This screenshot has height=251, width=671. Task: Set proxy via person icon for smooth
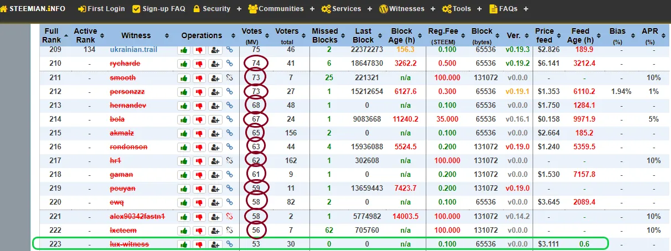pos(216,77)
